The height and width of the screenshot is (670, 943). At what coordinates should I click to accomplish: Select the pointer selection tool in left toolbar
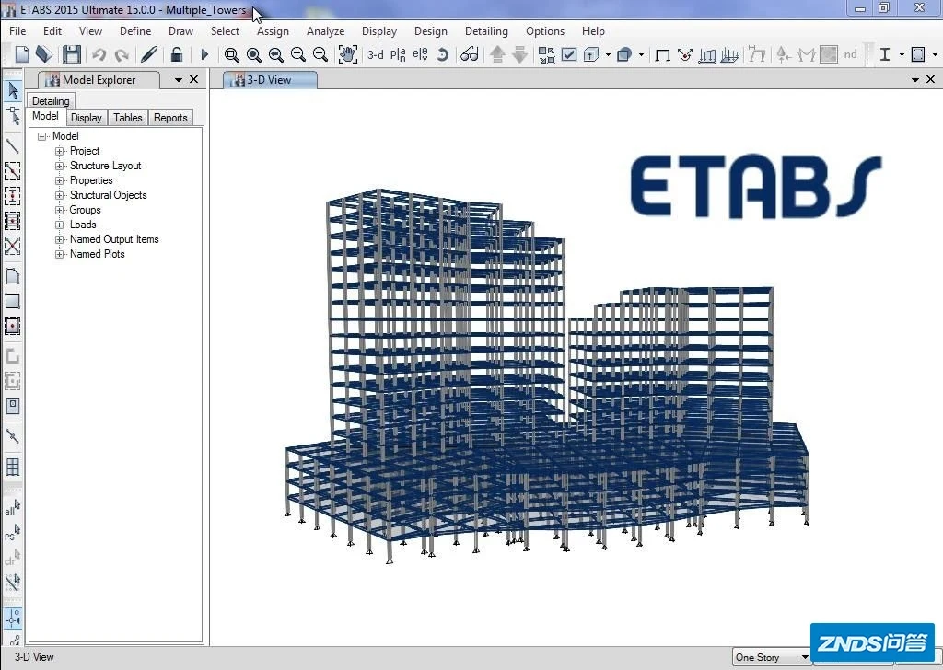[x=13, y=90]
